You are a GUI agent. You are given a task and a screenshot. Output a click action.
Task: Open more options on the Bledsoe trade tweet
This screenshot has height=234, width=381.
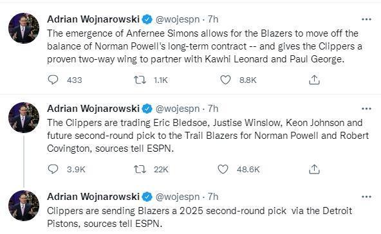click(x=366, y=109)
